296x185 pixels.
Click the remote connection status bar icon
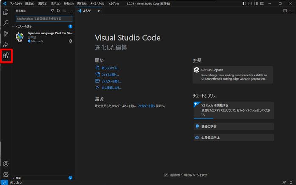point(4,182)
